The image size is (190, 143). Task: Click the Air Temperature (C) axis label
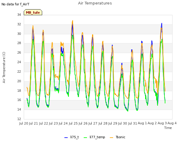(x=4, y=68)
